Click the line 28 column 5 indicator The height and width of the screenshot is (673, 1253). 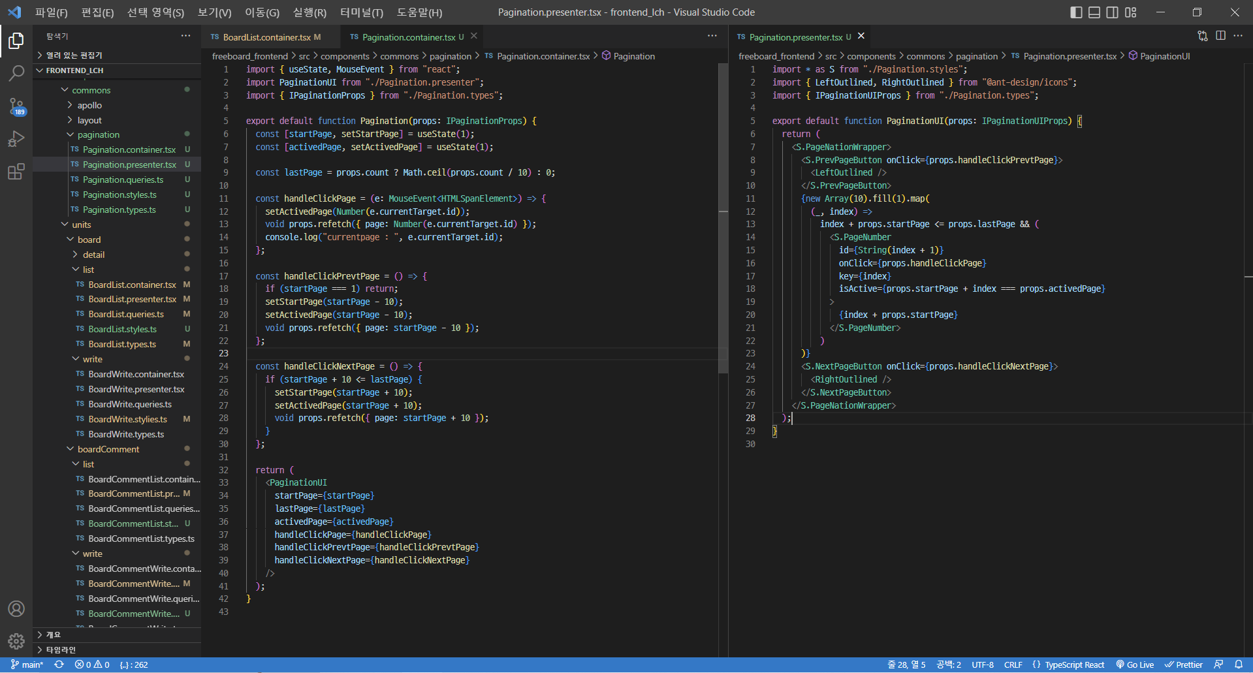pos(906,665)
